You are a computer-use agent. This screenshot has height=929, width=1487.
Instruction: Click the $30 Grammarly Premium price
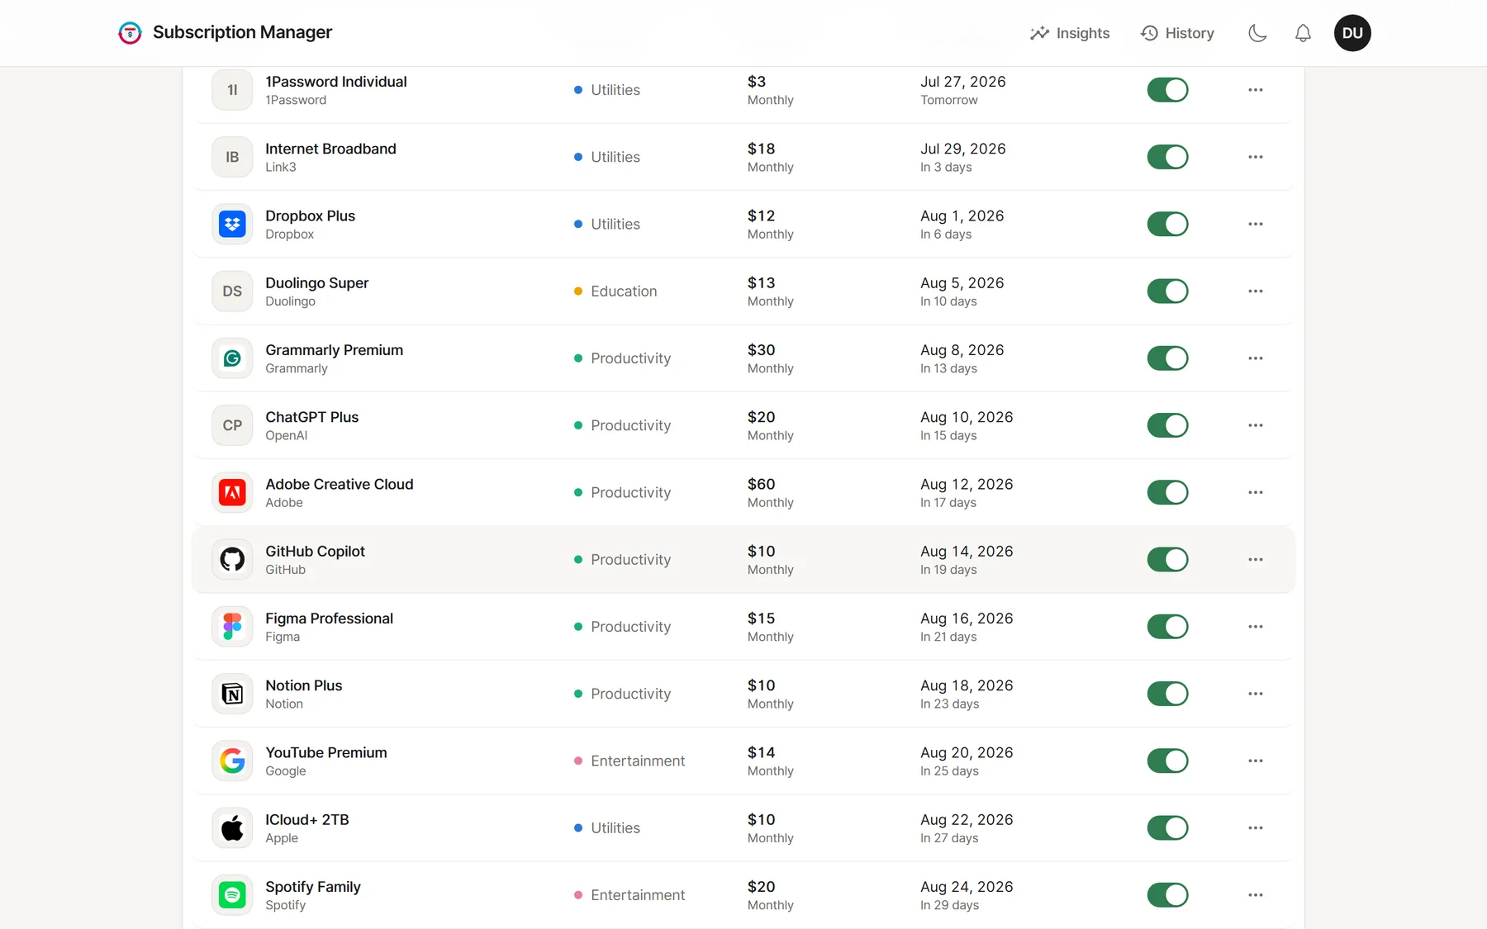762,350
